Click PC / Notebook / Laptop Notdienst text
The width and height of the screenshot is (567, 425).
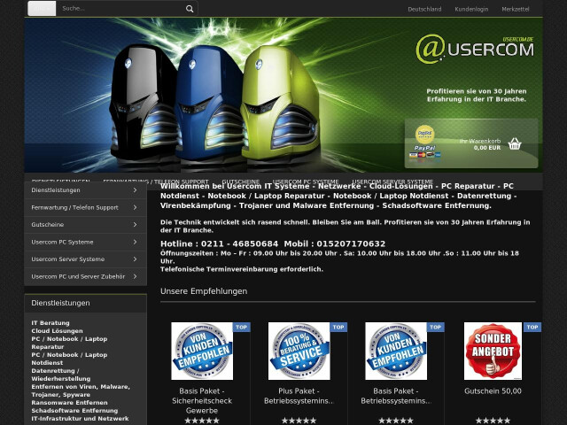click(x=69, y=359)
